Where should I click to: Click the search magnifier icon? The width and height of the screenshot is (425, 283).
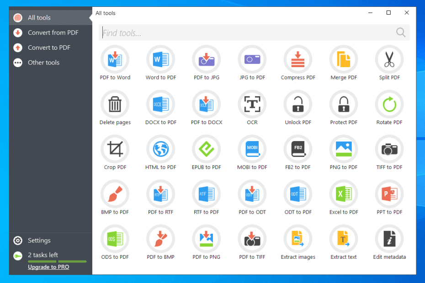point(401,32)
